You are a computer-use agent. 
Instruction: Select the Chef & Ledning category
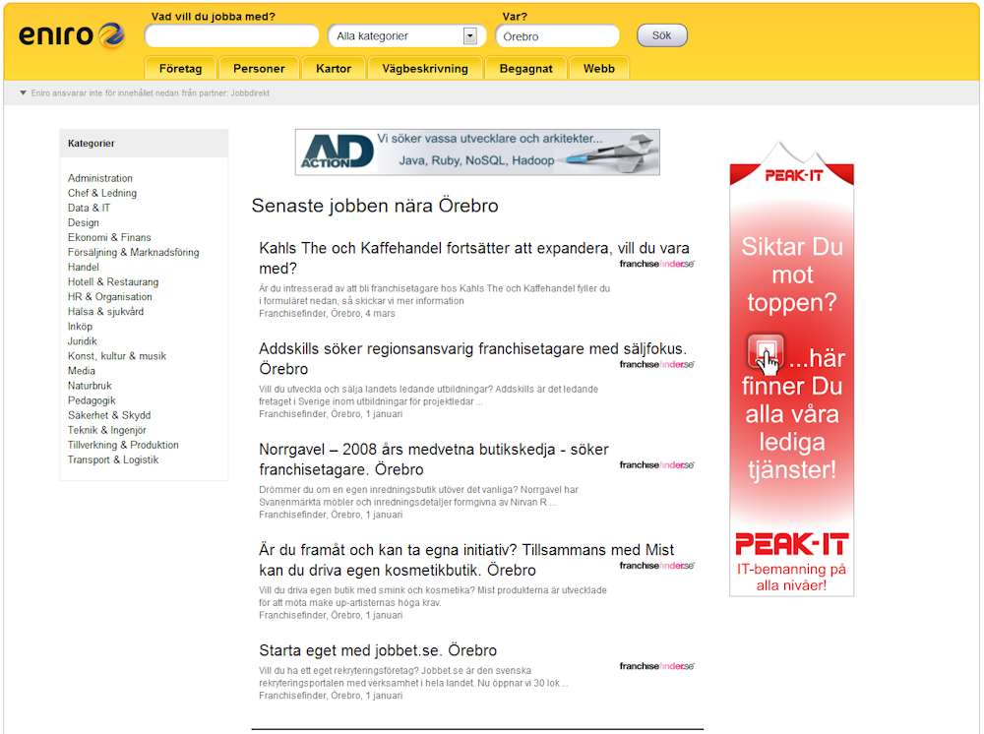coord(101,193)
